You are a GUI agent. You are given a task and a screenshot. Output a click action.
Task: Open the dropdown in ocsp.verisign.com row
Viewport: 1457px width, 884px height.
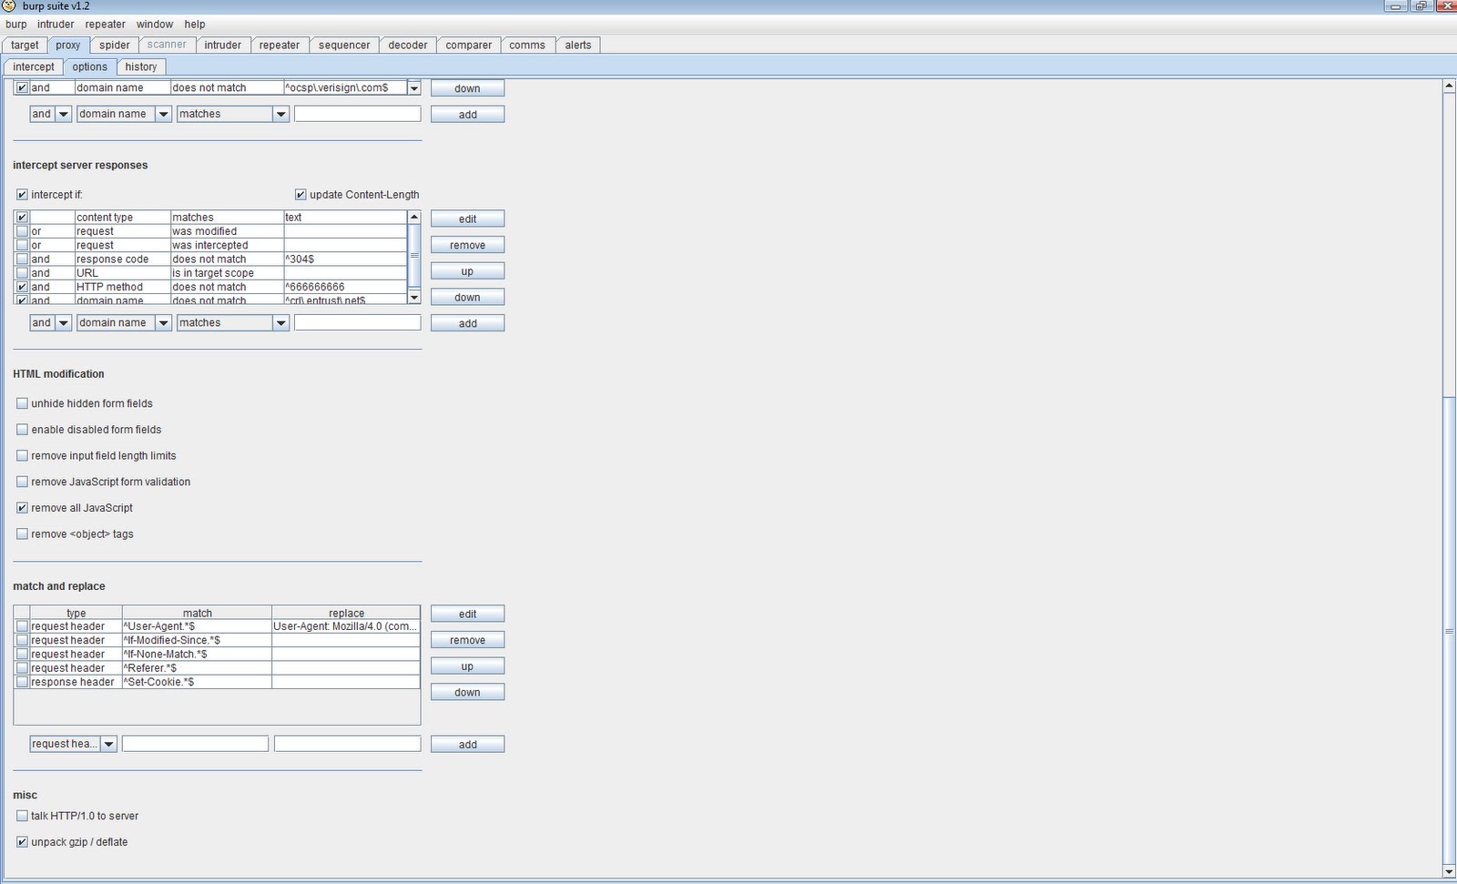click(x=414, y=88)
